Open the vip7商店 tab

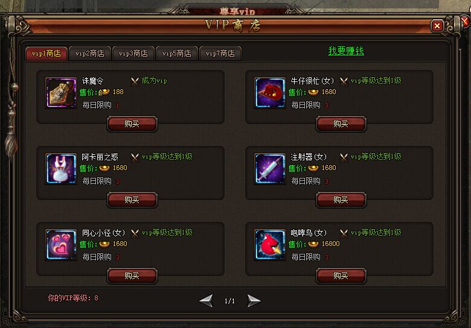click(x=220, y=54)
